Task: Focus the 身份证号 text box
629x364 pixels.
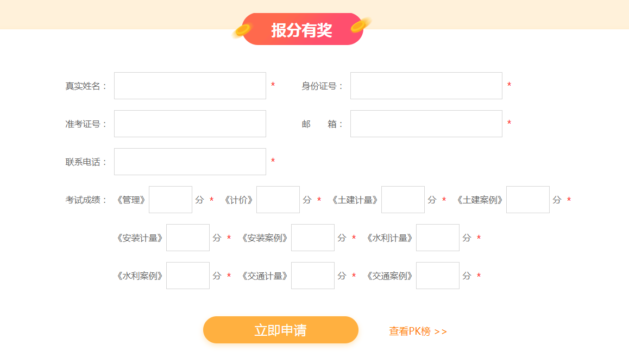Action: tap(426, 86)
